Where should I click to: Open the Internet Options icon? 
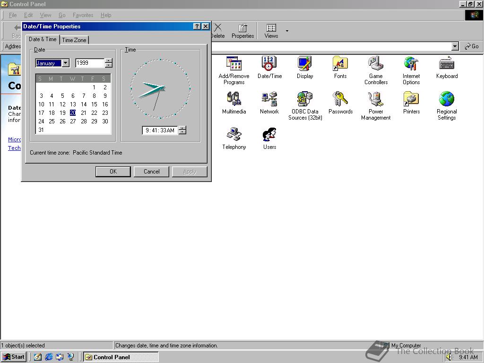pyautogui.click(x=411, y=70)
